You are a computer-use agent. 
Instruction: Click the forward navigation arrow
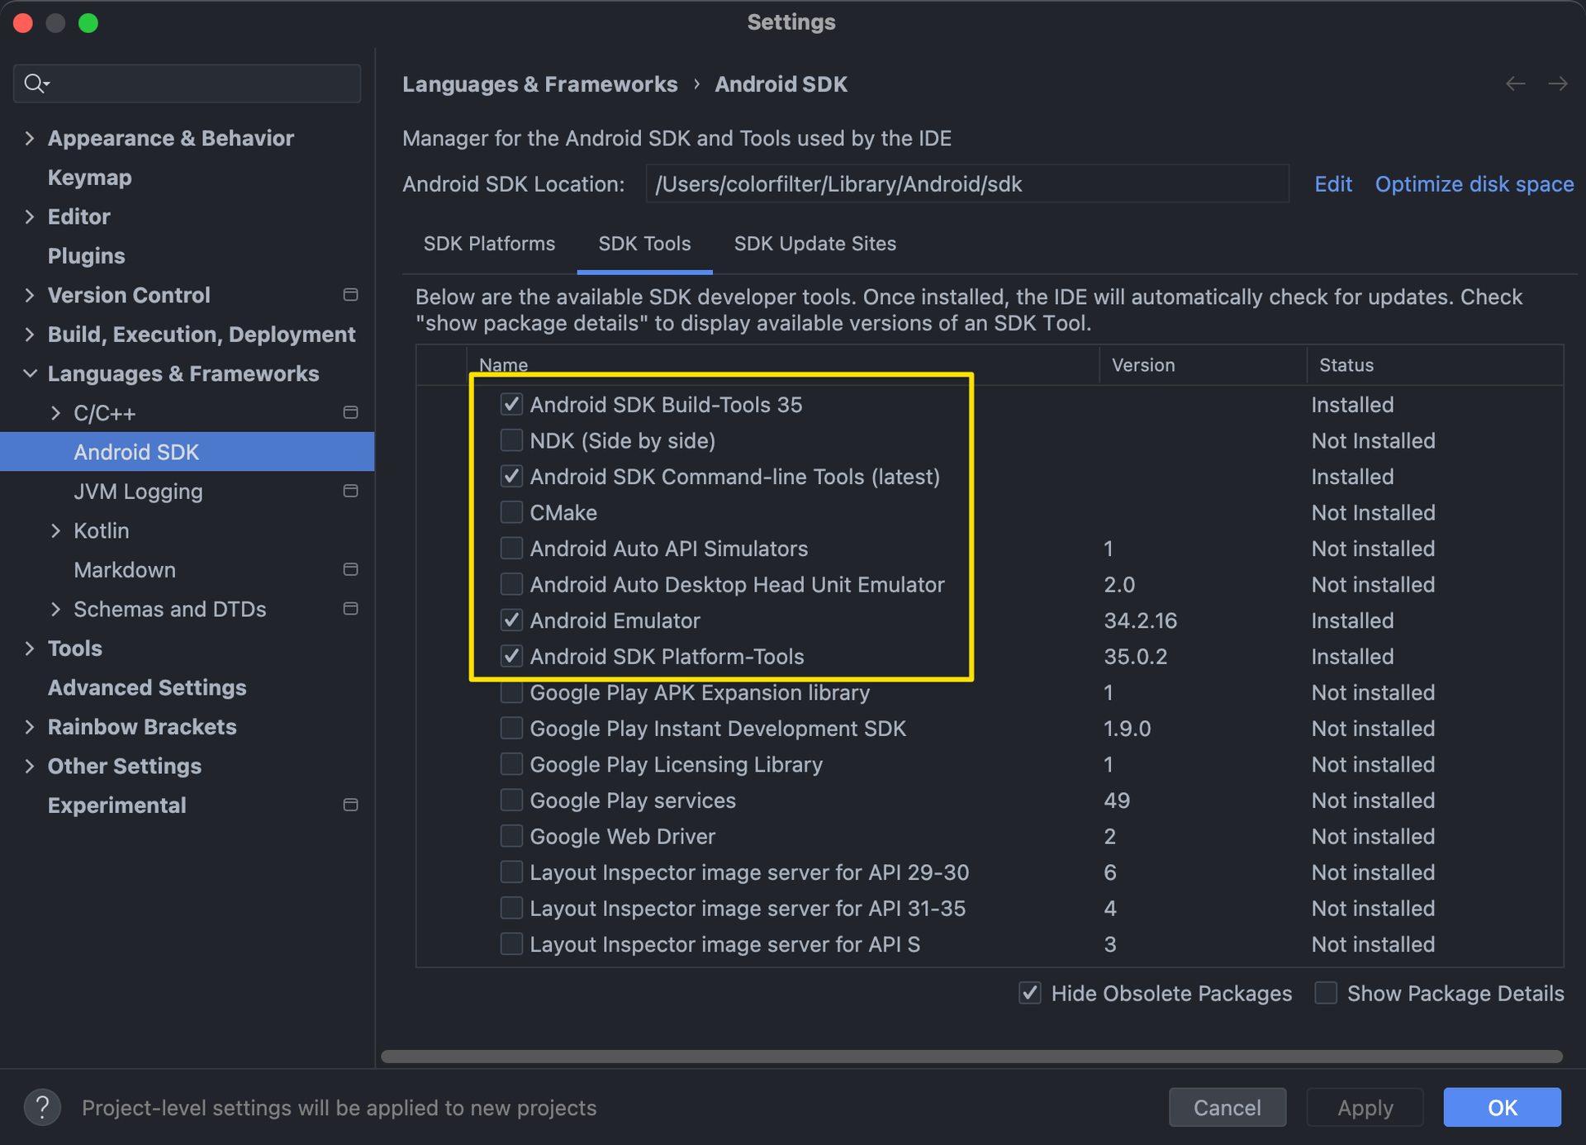pos(1557,84)
